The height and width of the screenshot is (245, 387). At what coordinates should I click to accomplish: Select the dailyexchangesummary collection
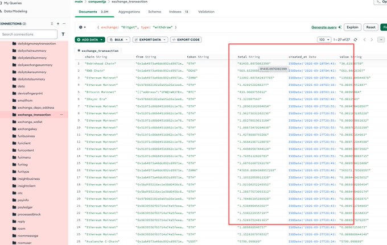[35, 65]
